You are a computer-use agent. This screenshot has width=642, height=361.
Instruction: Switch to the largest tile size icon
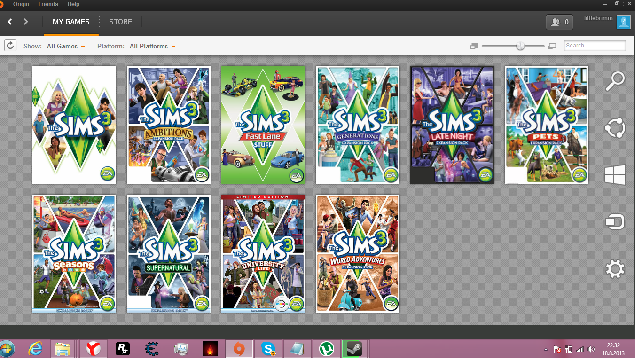click(552, 46)
